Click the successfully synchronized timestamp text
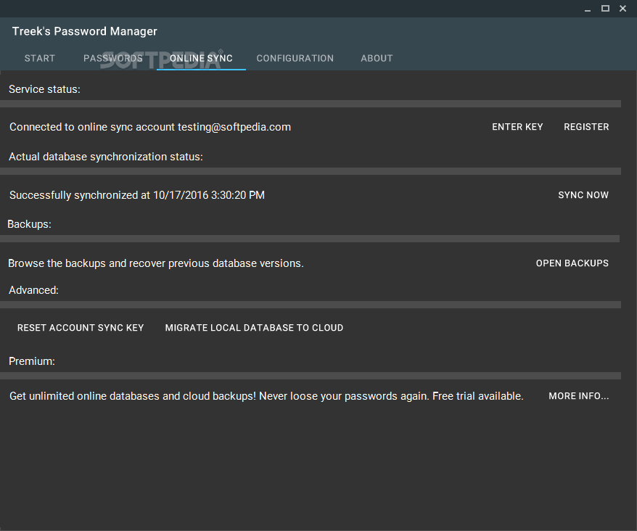 137,195
